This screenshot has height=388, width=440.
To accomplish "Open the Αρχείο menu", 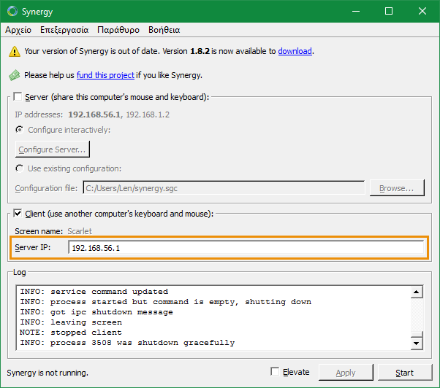I will [x=18, y=30].
